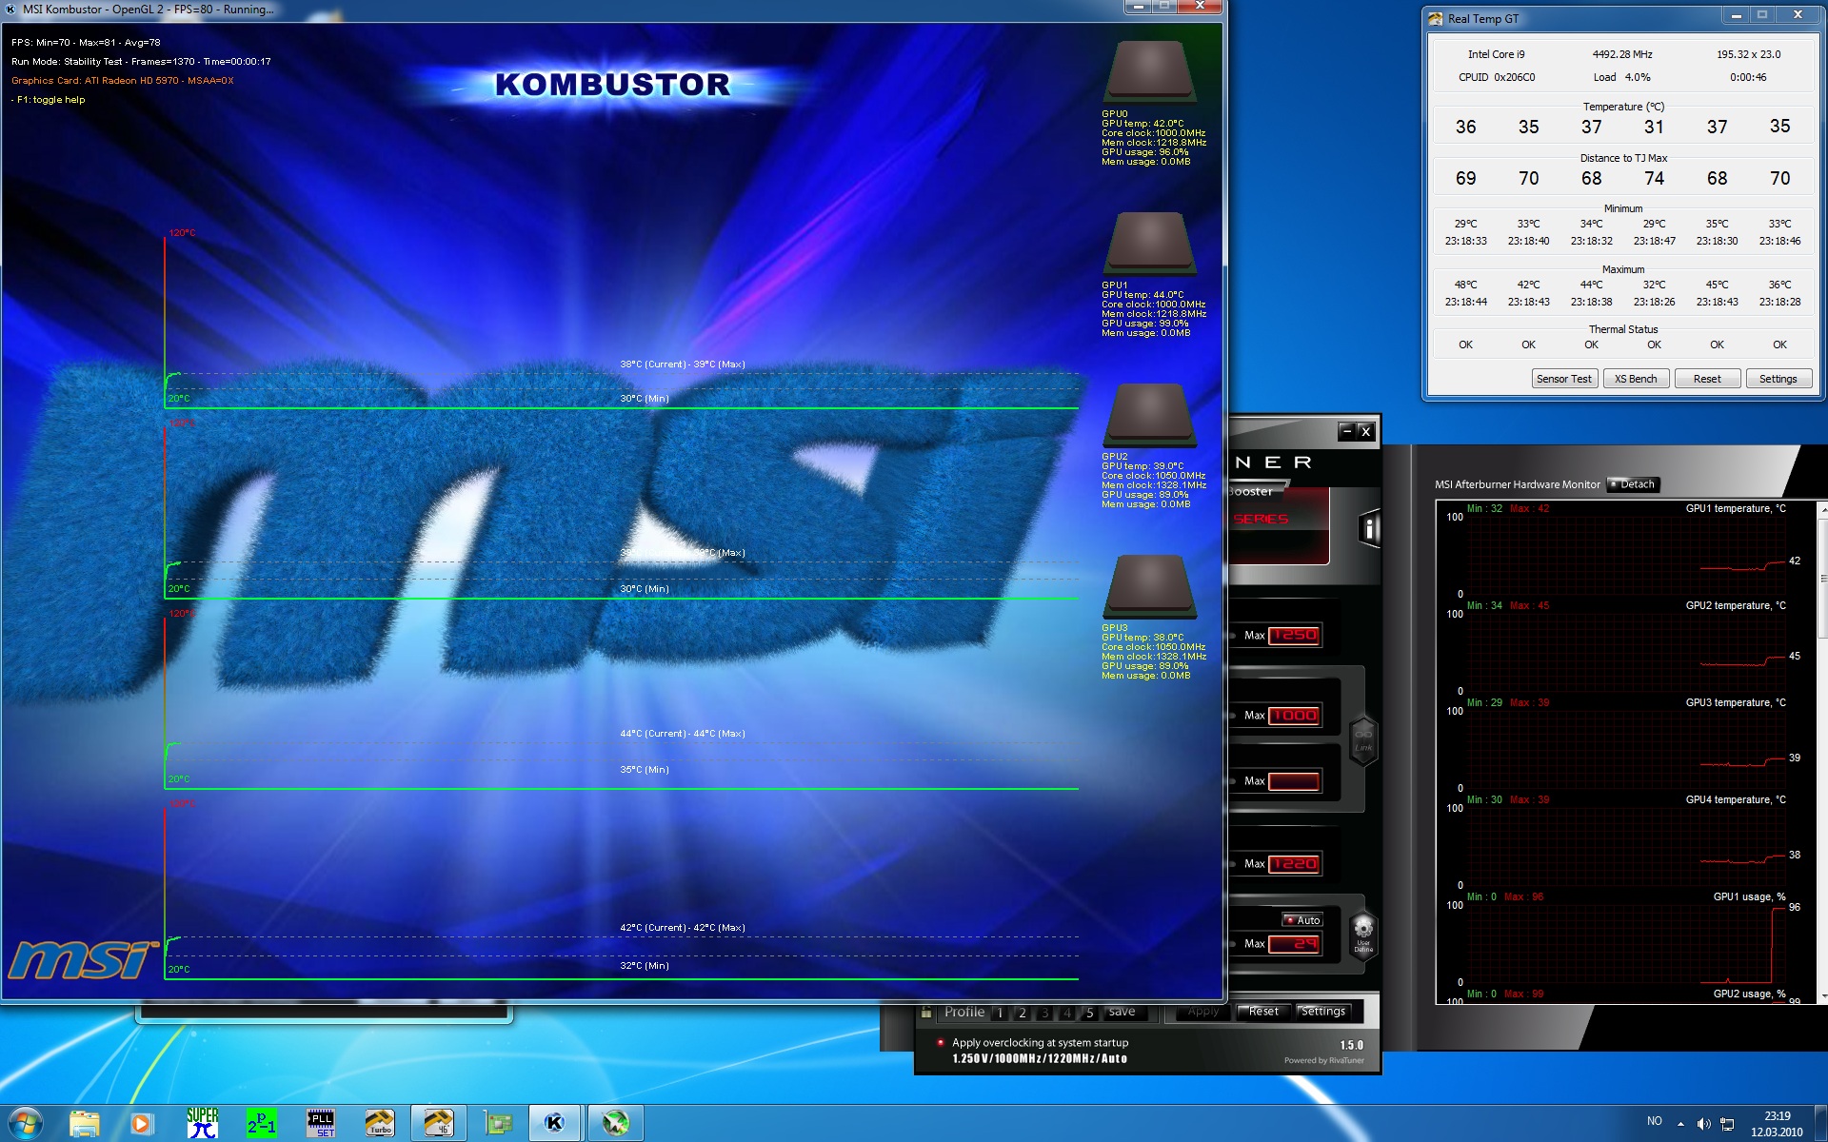Click the Afterburner Apply button
The width and height of the screenshot is (1828, 1142).
pyautogui.click(x=1202, y=1012)
